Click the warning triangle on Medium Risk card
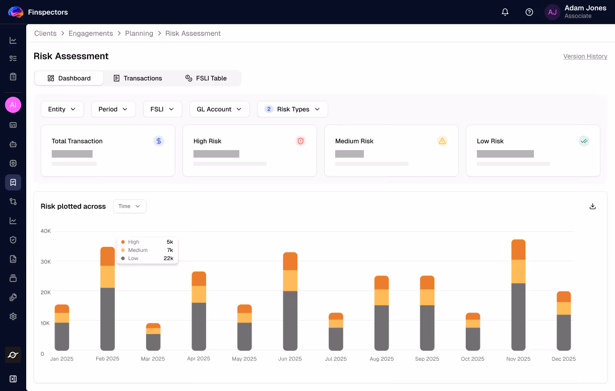This screenshot has height=391, width=615. (x=442, y=141)
